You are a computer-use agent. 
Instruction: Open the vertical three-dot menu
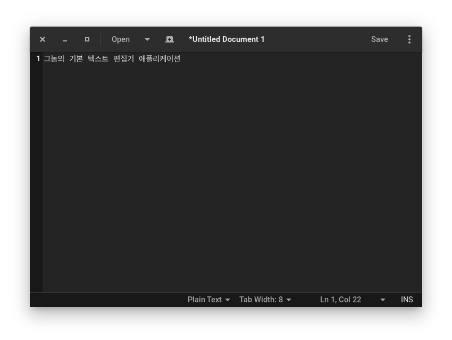coord(409,39)
